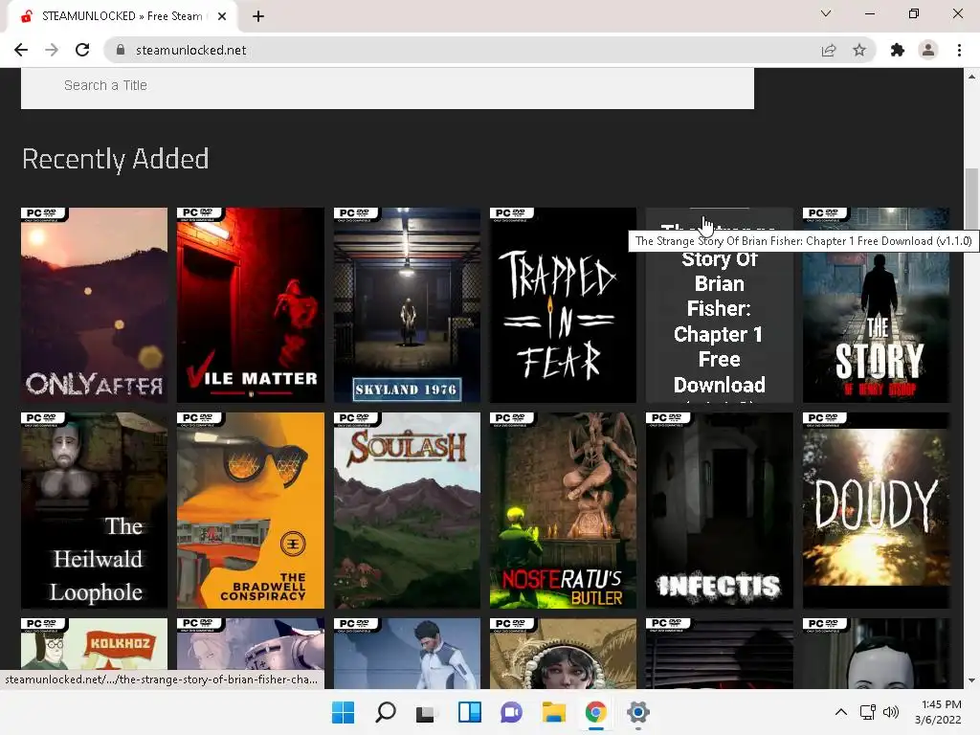
Task: Open Nosferatu's Butler game cover
Action: (x=563, y=510)
